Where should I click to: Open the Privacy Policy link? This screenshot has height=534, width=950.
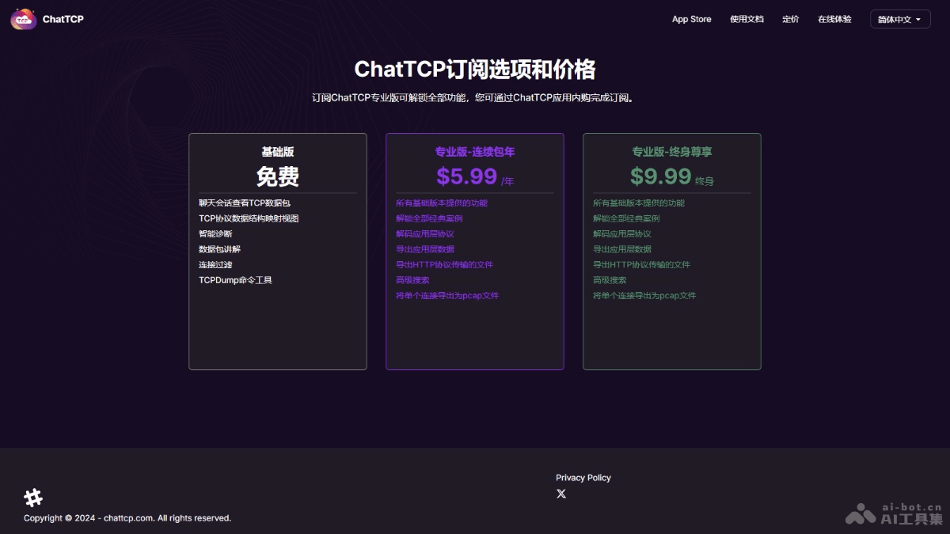click(583, 477)
